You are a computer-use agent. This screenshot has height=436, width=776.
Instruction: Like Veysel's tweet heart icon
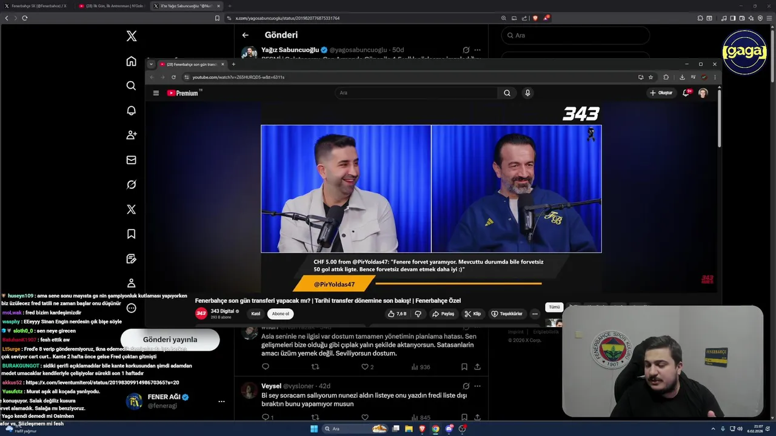tap(365, 417)
